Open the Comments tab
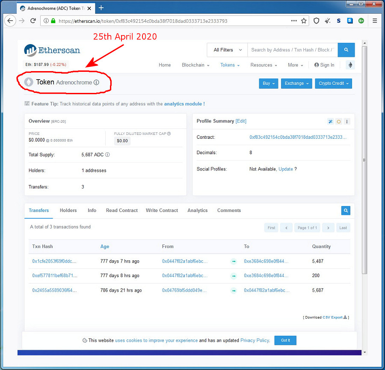Image resolution: width=385 pixels, height=370 pixels. 229,210
